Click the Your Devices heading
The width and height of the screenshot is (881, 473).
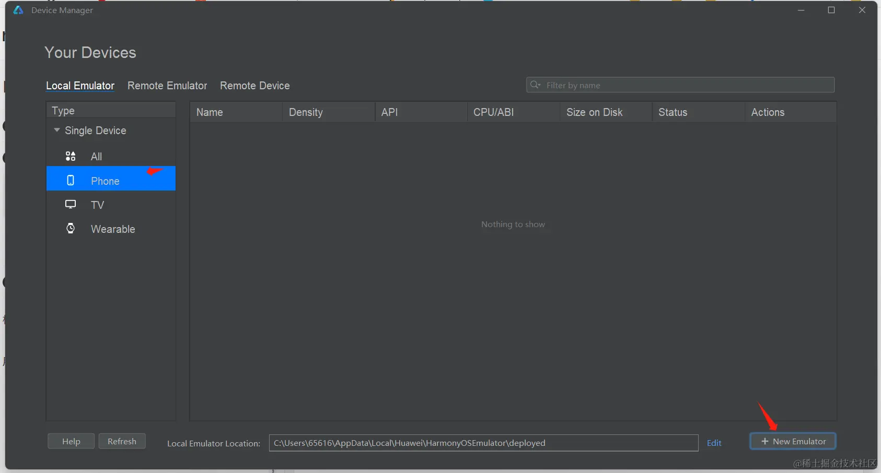point(90,53)
